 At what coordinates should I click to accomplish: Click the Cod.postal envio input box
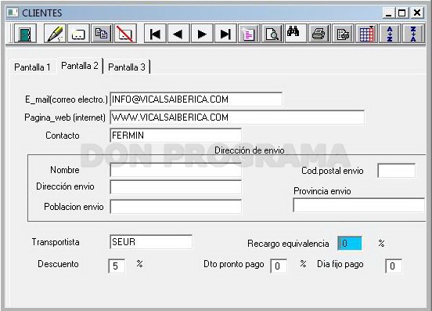tap(397, 171)
